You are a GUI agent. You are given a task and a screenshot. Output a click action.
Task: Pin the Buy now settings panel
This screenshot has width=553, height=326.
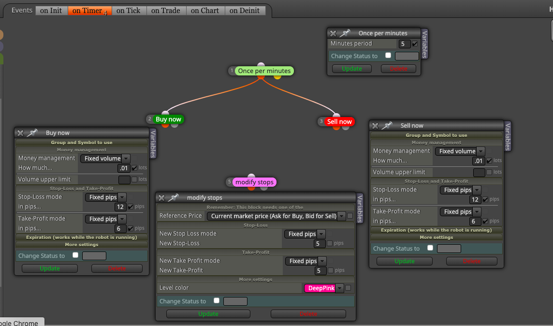pos(32,133)
